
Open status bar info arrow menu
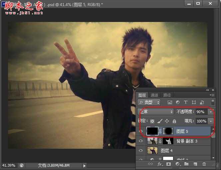click(84, 166)
